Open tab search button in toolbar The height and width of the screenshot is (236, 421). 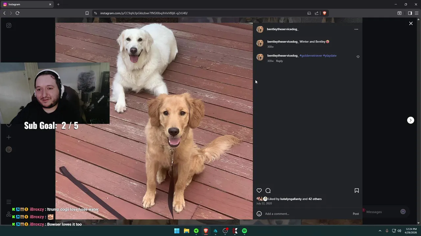pyautogui.click(x=399, y=13)
